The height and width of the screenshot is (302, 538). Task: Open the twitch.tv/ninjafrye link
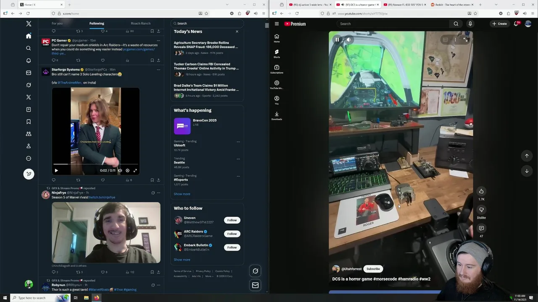pyautogui.click(x=102, y=198)
